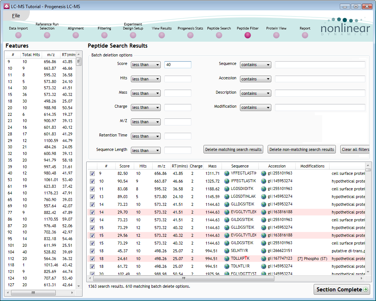Open the Sequence 'contains' dropdown
This screenshot has height=301, width=376.
[x=255, y=65]
